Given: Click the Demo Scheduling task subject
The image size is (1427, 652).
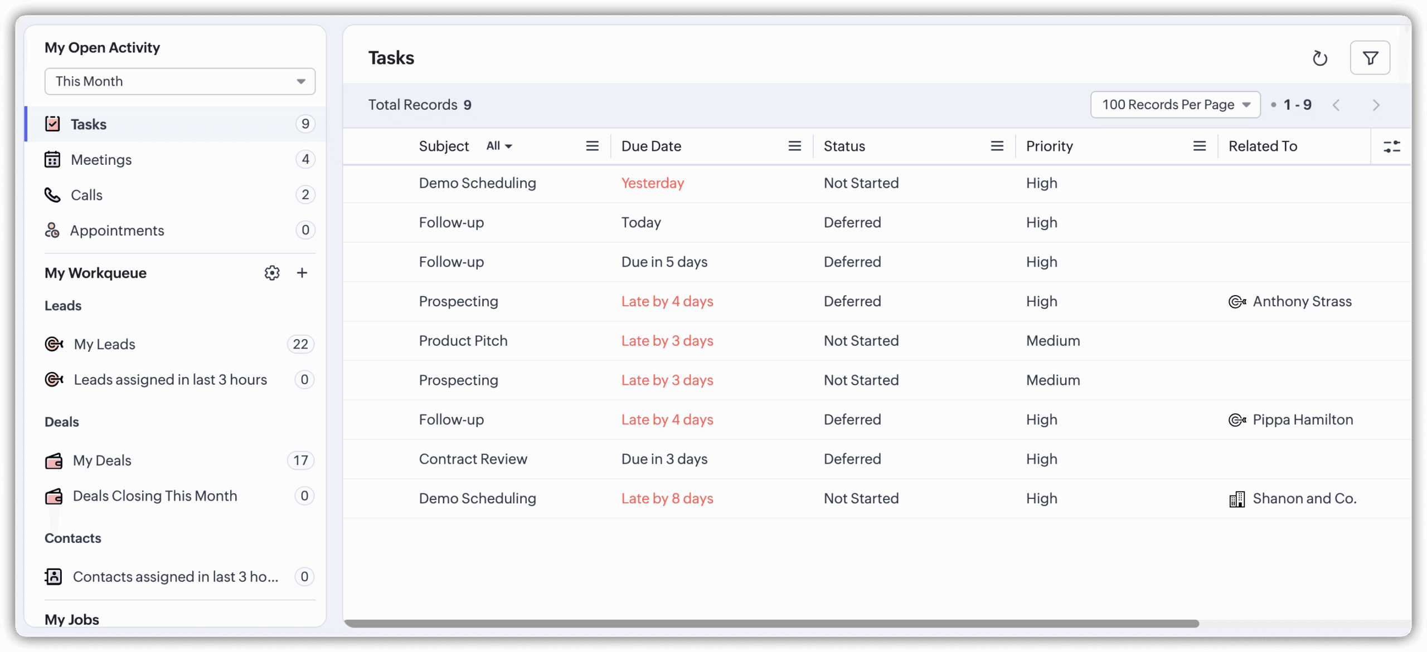Looking at the screenshot, I should pos(477,183).
